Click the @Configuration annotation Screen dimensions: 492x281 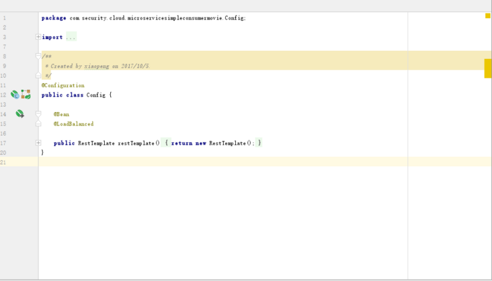point(63,85)
